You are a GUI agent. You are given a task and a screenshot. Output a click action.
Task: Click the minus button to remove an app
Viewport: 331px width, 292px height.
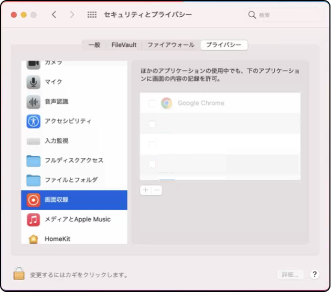(x=157, y=190)
